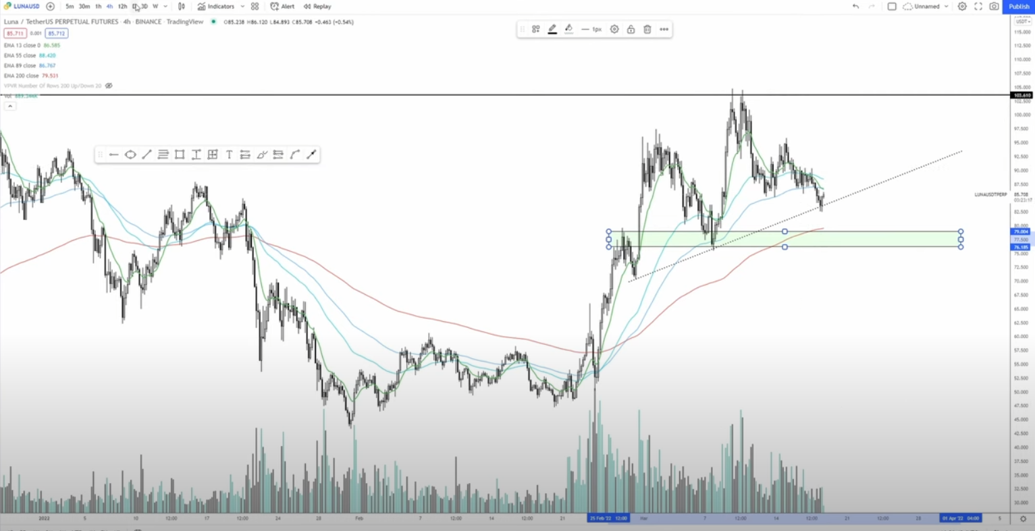The height and width of the screenshot is (531, 1035).
Task: Select the curve path drawing tool
Action: click(294, 155)
